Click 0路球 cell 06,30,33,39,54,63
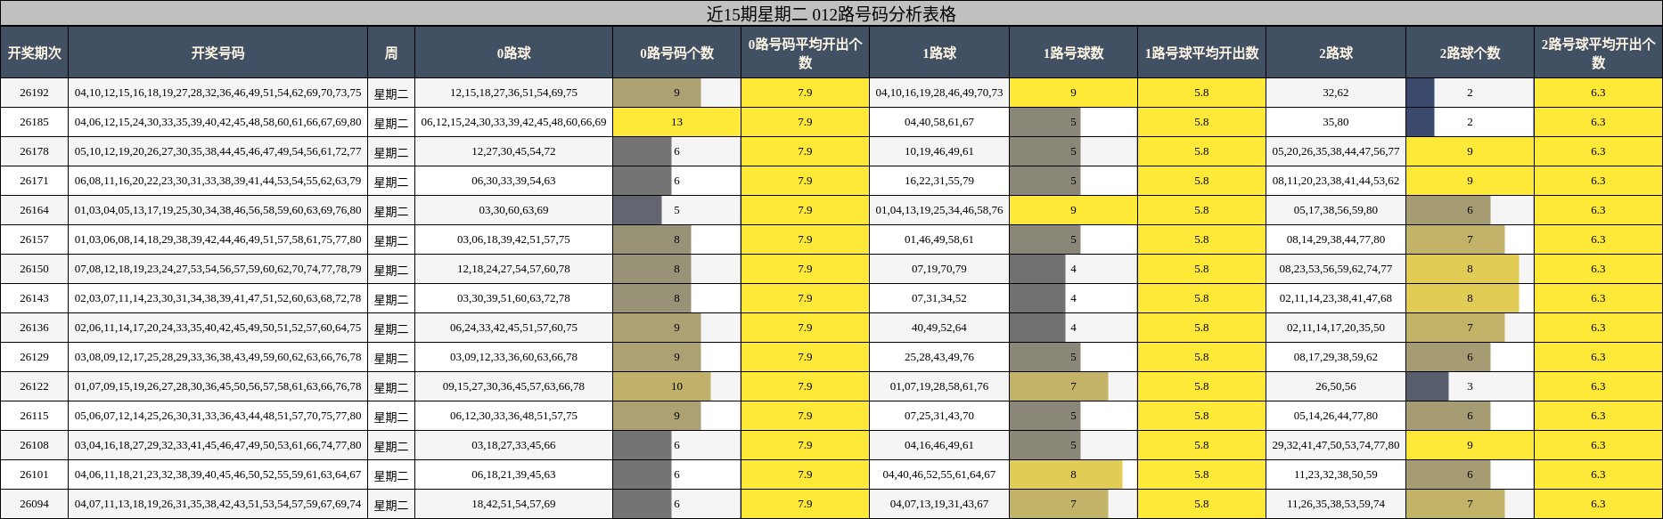1663x519 pixels. (513, 181)
